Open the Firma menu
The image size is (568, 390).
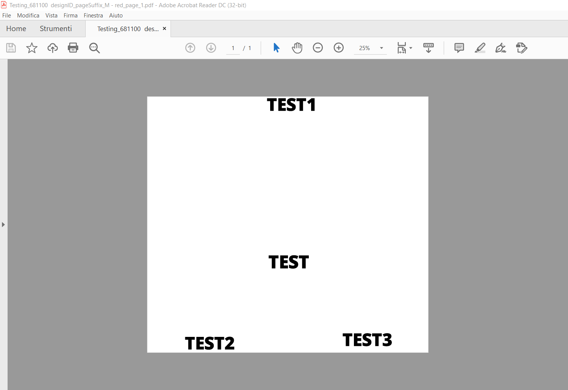click(70, 16)
